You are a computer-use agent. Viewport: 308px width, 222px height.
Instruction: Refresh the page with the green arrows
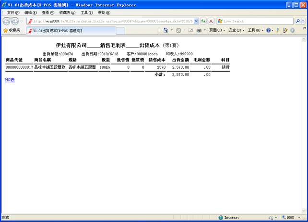click(x=203, y=21)
